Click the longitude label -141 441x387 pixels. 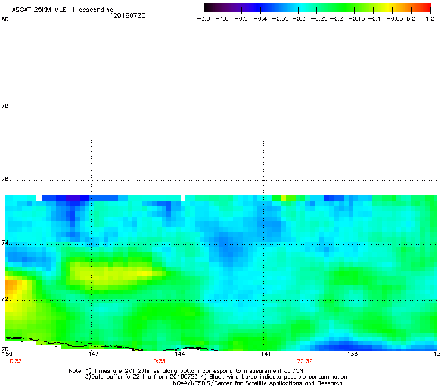pos(263,354)
